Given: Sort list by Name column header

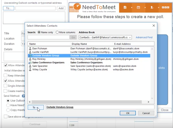Looking at the screenshot, I should click(x=33, y=44).
